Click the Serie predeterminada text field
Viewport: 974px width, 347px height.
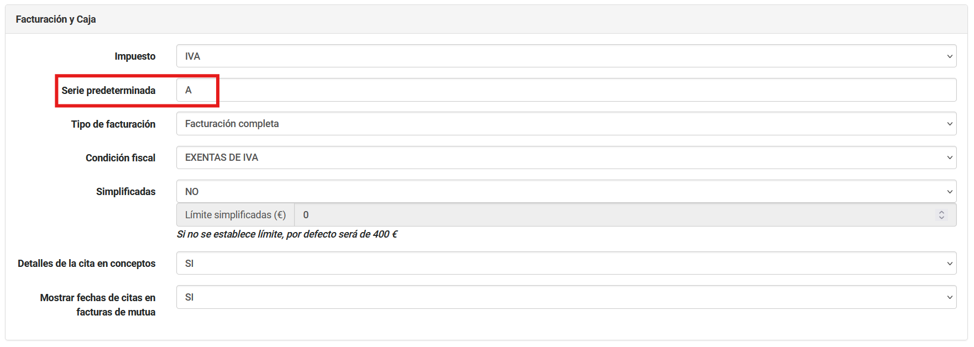coord(566,90)
